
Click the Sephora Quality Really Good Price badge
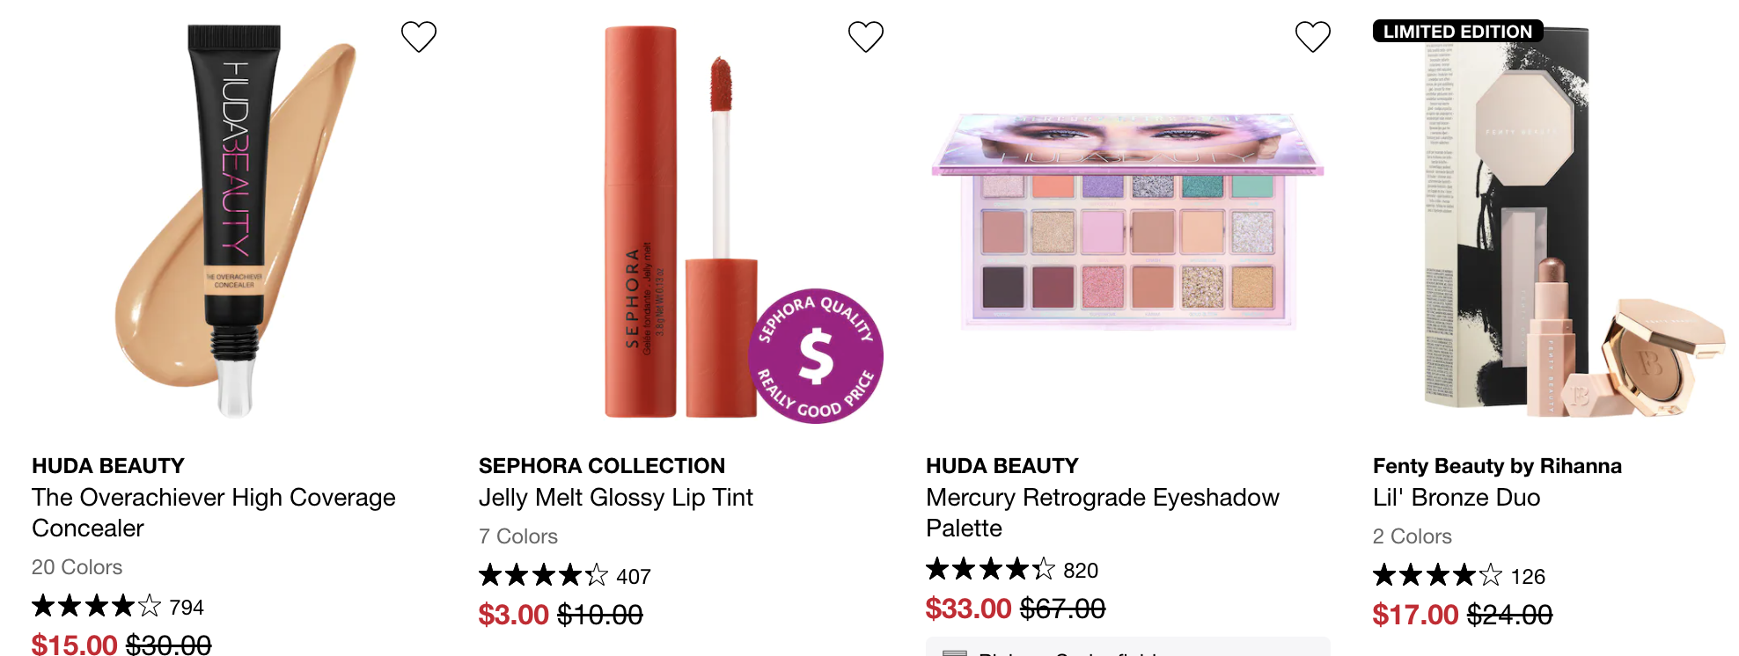pos(816,356)
